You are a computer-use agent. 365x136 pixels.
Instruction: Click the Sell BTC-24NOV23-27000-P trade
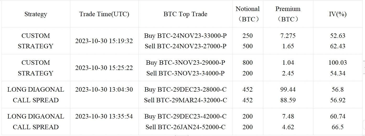pyautogui.click(x=185, y=46)
